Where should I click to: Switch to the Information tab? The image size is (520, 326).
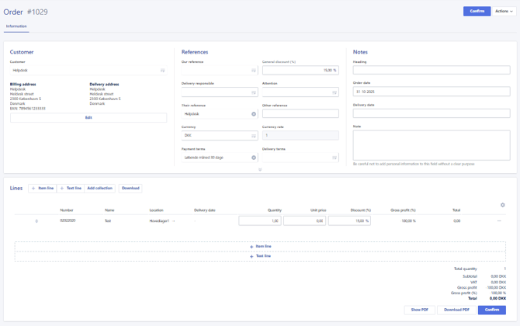(16, 26)
